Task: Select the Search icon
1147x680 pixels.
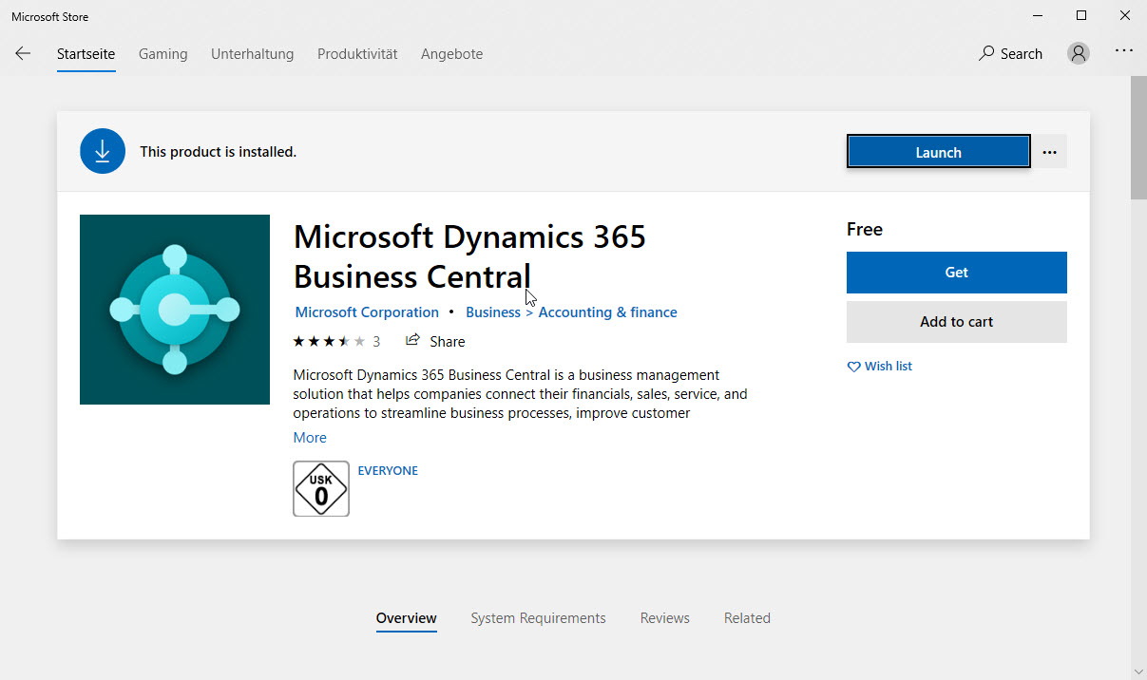Action: point(1010,53)
